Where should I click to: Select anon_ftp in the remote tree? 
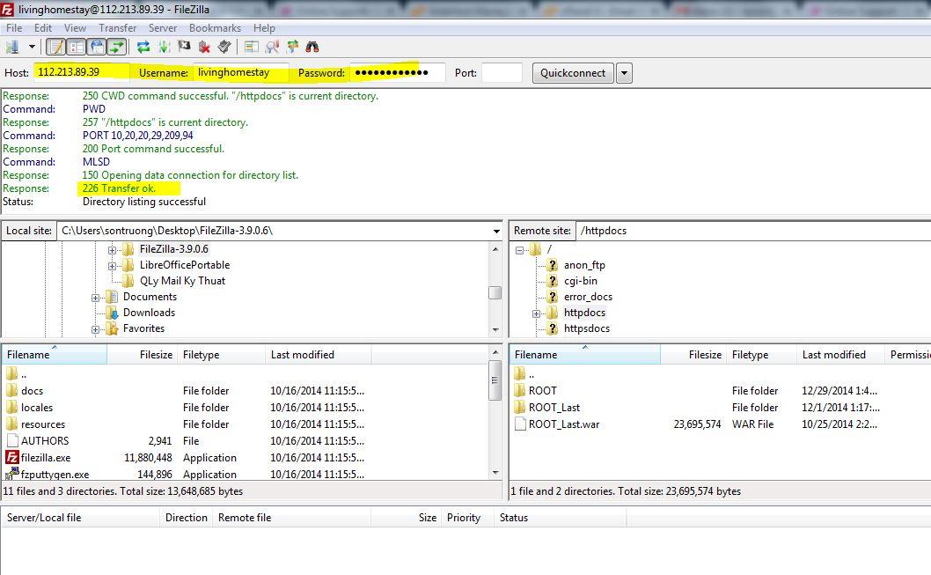pyautogui.click(x=584, y=265)
